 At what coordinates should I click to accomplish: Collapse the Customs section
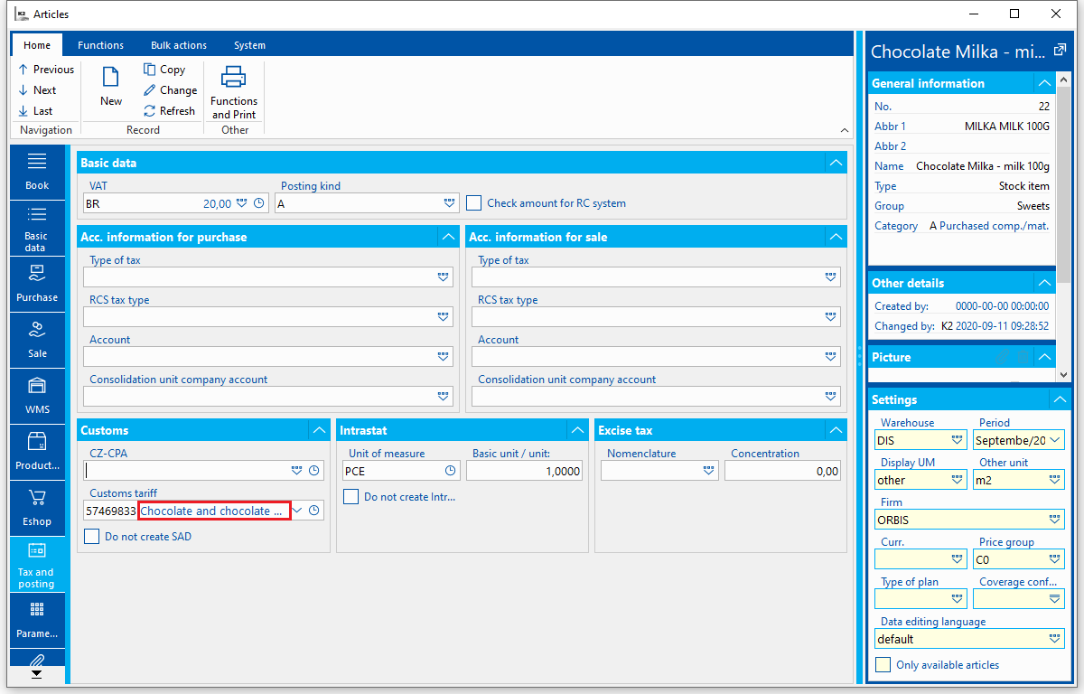coord(319,431)
